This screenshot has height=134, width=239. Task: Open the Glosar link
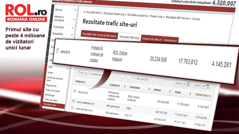click(196, 19)
